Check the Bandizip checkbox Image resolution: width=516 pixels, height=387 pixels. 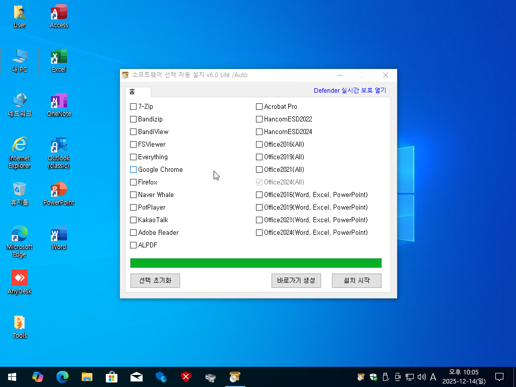pyautogui.click(x=133, y=119)
